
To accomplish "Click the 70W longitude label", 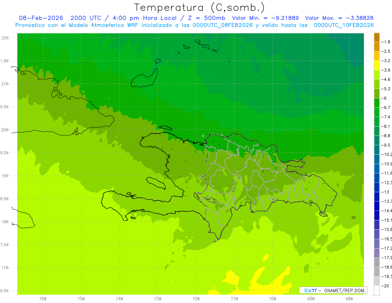I will click(x=272, y=299).
